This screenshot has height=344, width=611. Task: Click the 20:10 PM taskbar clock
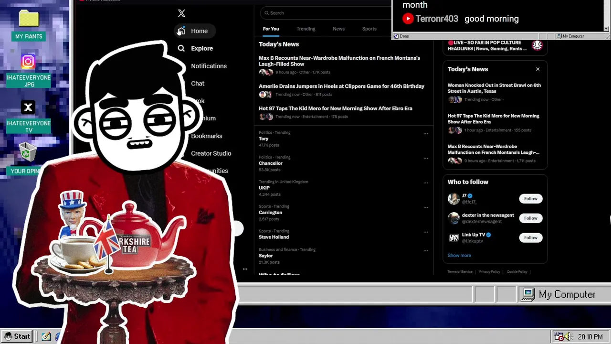pos(590,337)
